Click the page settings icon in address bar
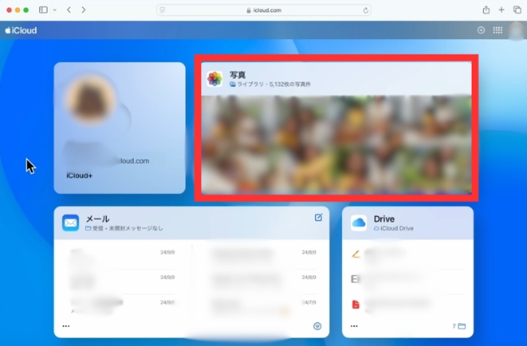Screen dimensions: 527x346 click(162, 10)
